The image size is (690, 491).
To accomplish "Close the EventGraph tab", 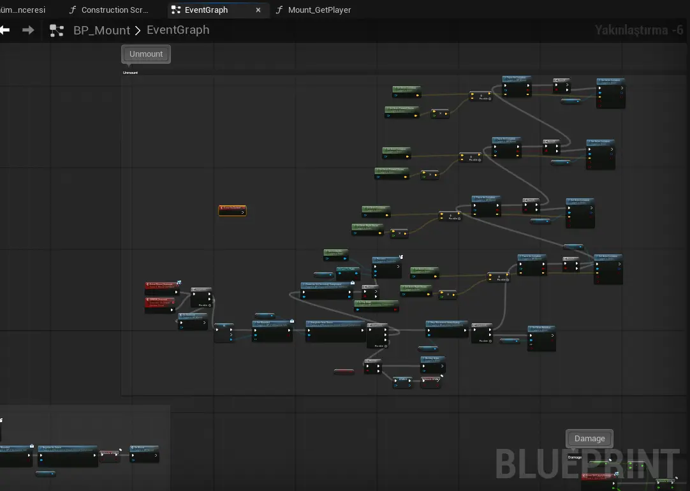I will (258, 10).
